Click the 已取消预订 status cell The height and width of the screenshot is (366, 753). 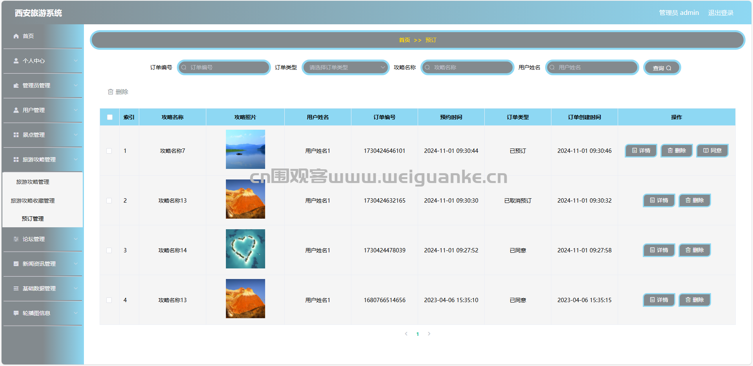tap(518, 201)
